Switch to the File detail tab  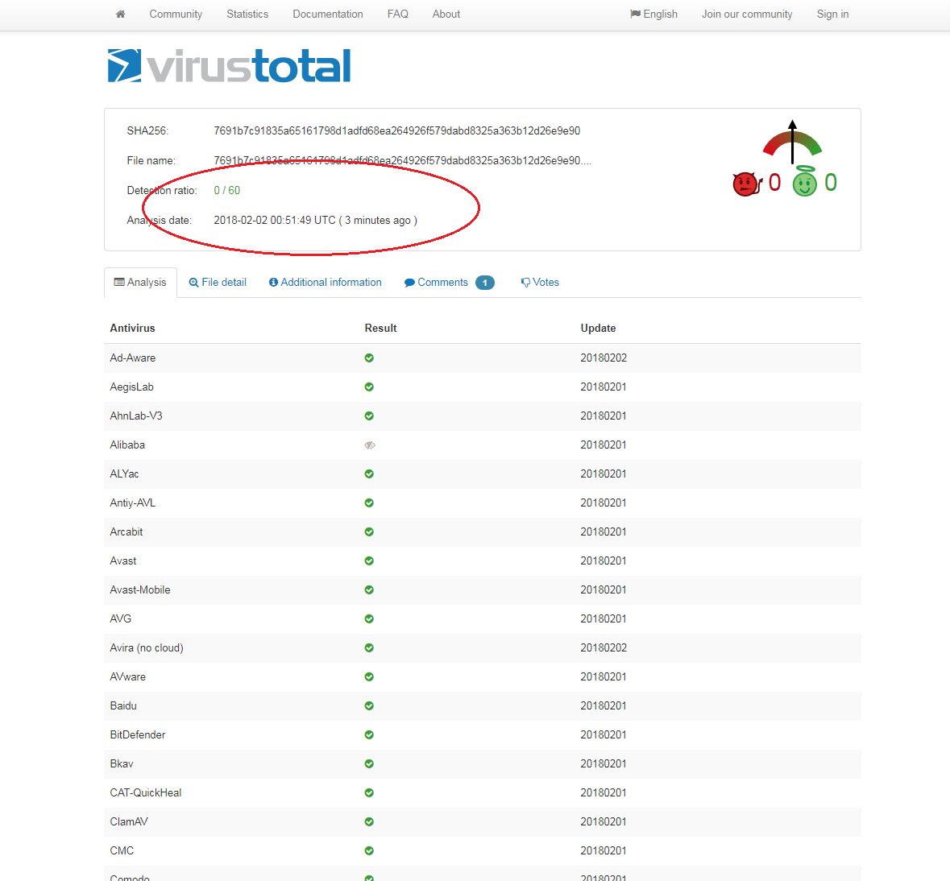[218, 282]
